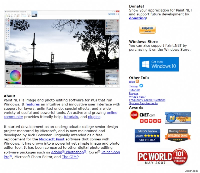Open the Blog RSS feed icon
Viewport: 200px width, 173px height.
pos(137,81)
